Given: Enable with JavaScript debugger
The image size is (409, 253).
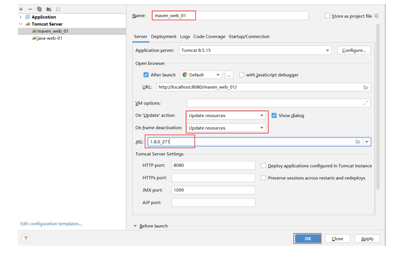Looking at the screenshot, I should click(242, 75).
